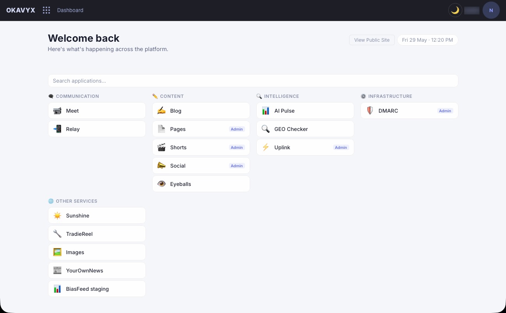Click the BiasFeed staging bar chart icon
The image size is (506, 313).
click(57, 289)
